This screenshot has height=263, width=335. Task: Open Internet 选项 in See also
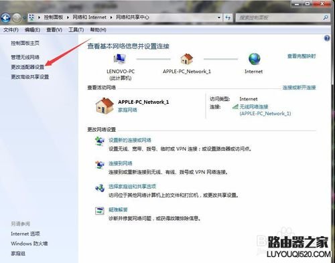click(25, 234)
